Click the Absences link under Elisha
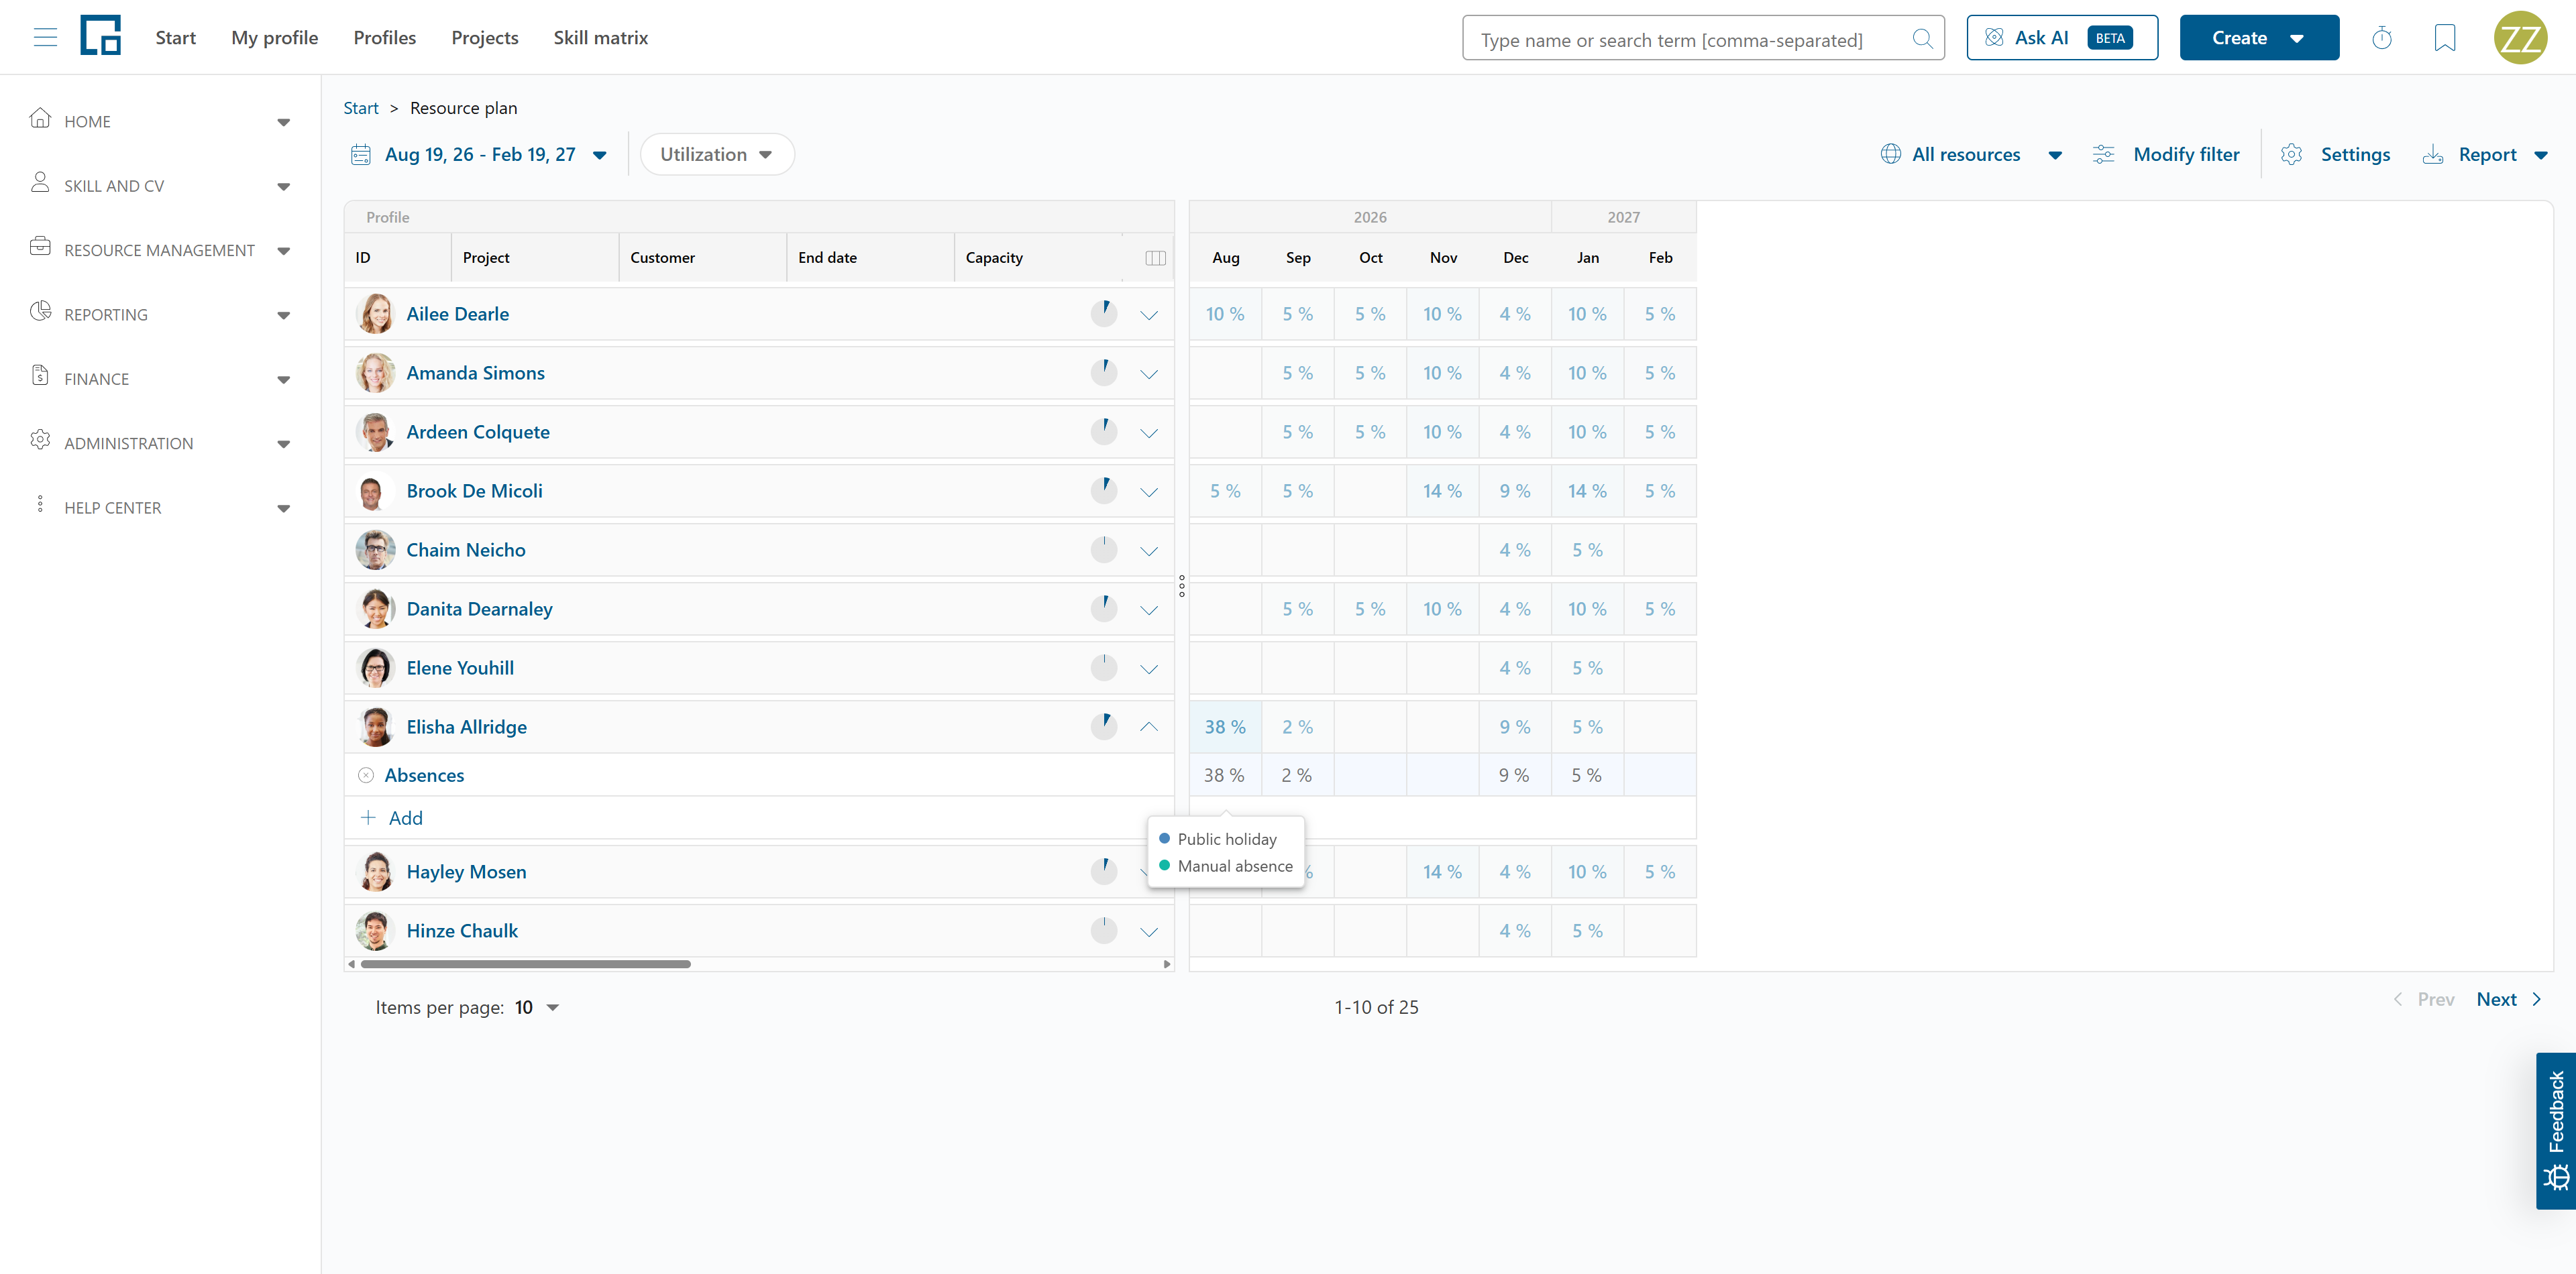Viewport: 2576px width, 1274px height. [x=424, y=775]
